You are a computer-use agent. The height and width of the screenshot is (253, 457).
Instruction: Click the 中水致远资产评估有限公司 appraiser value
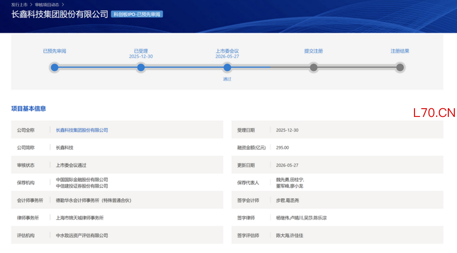82,235
